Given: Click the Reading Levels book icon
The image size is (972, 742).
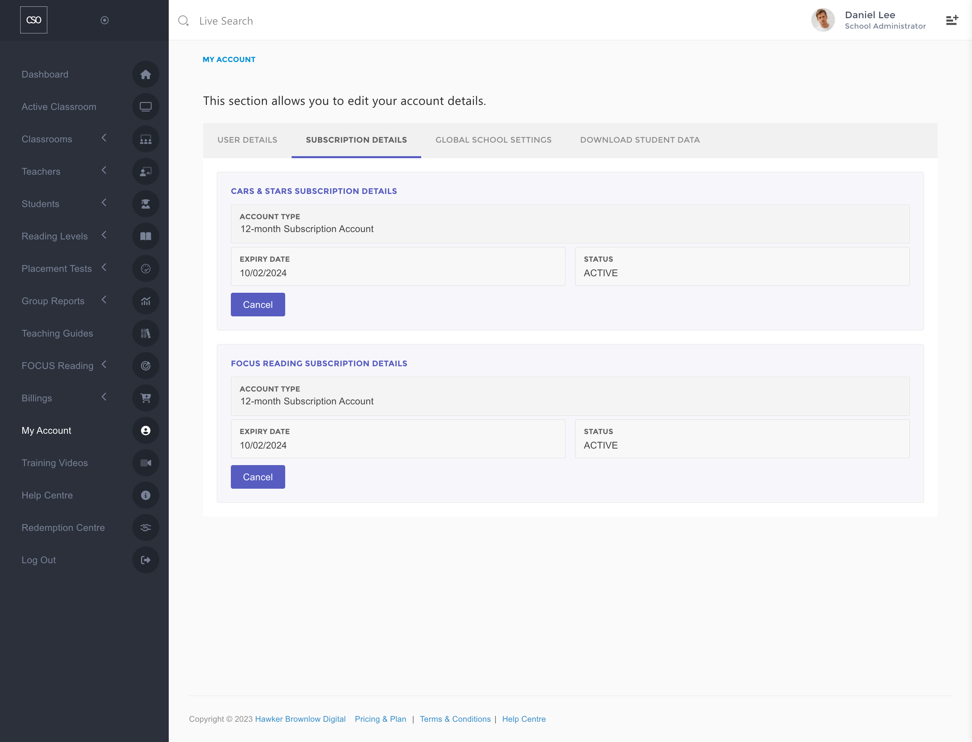Looking at the screenshot, I should pos(145,236).
